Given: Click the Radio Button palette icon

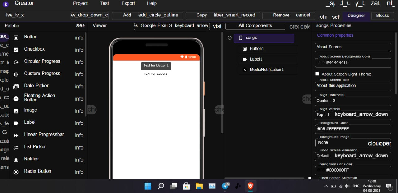Looking at the screenshot, I should click(16, 172).
